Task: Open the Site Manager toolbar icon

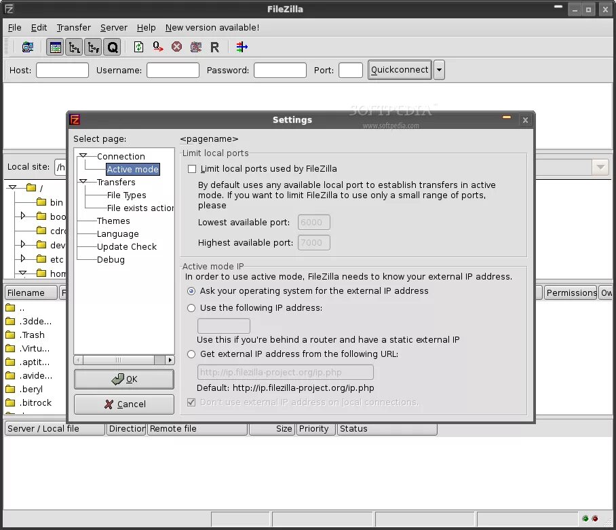Action: tap(28, 47)
